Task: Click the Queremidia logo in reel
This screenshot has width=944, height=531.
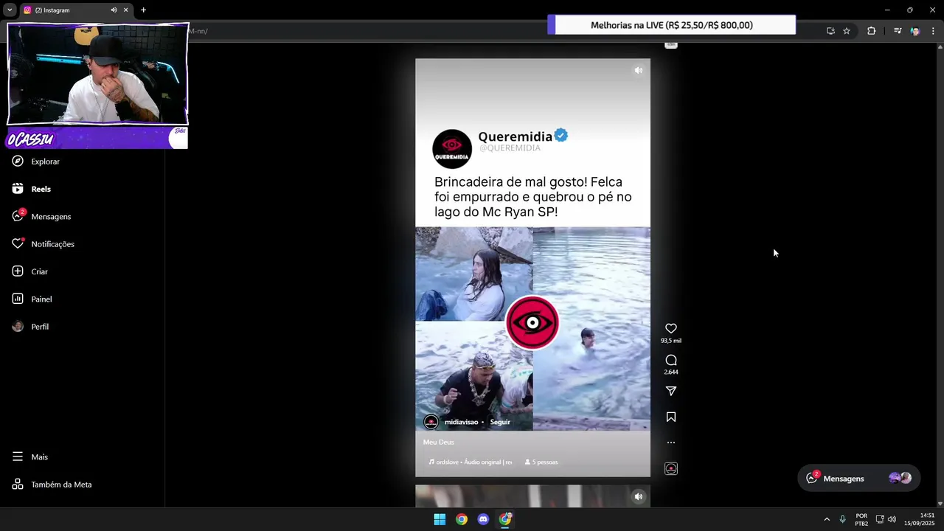Action: click(452, 149)
